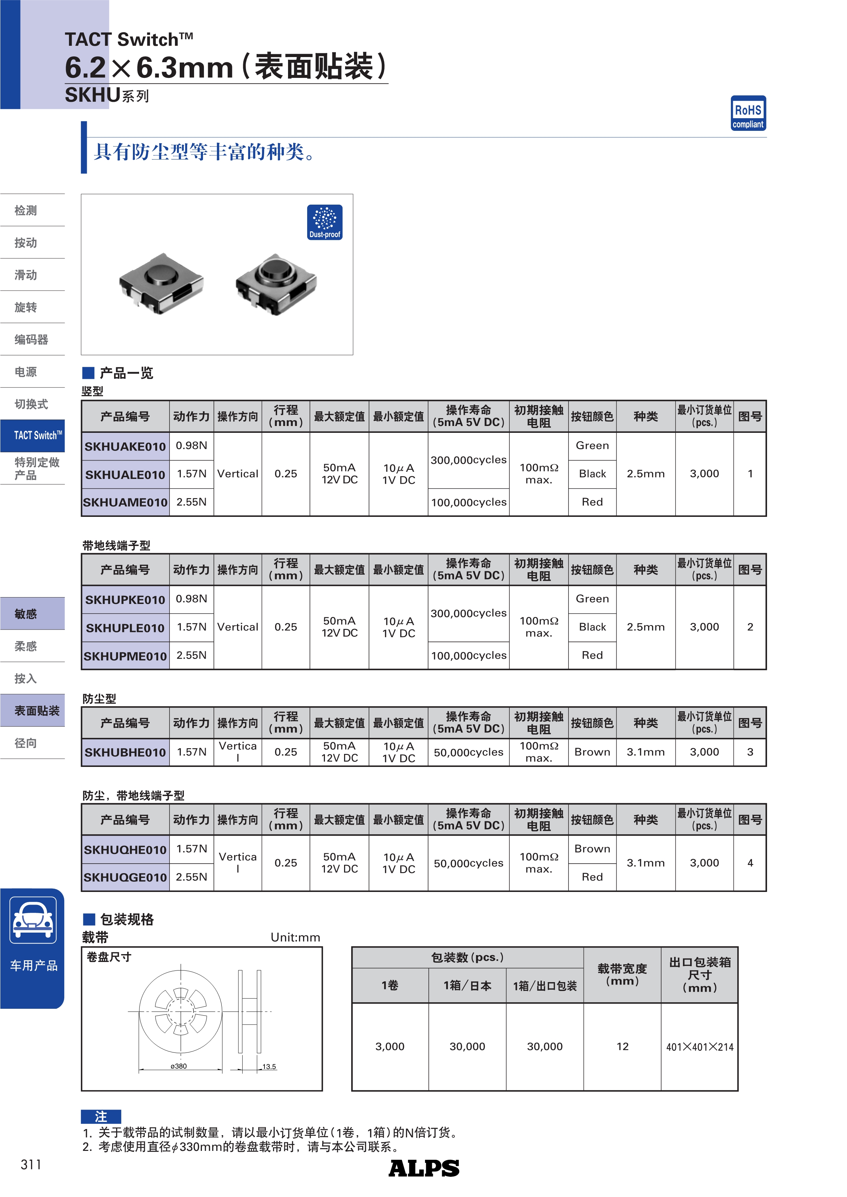The image size is (847, 1197).
Task: Switch to the 敏感 side tab
Action: [26, 614]
